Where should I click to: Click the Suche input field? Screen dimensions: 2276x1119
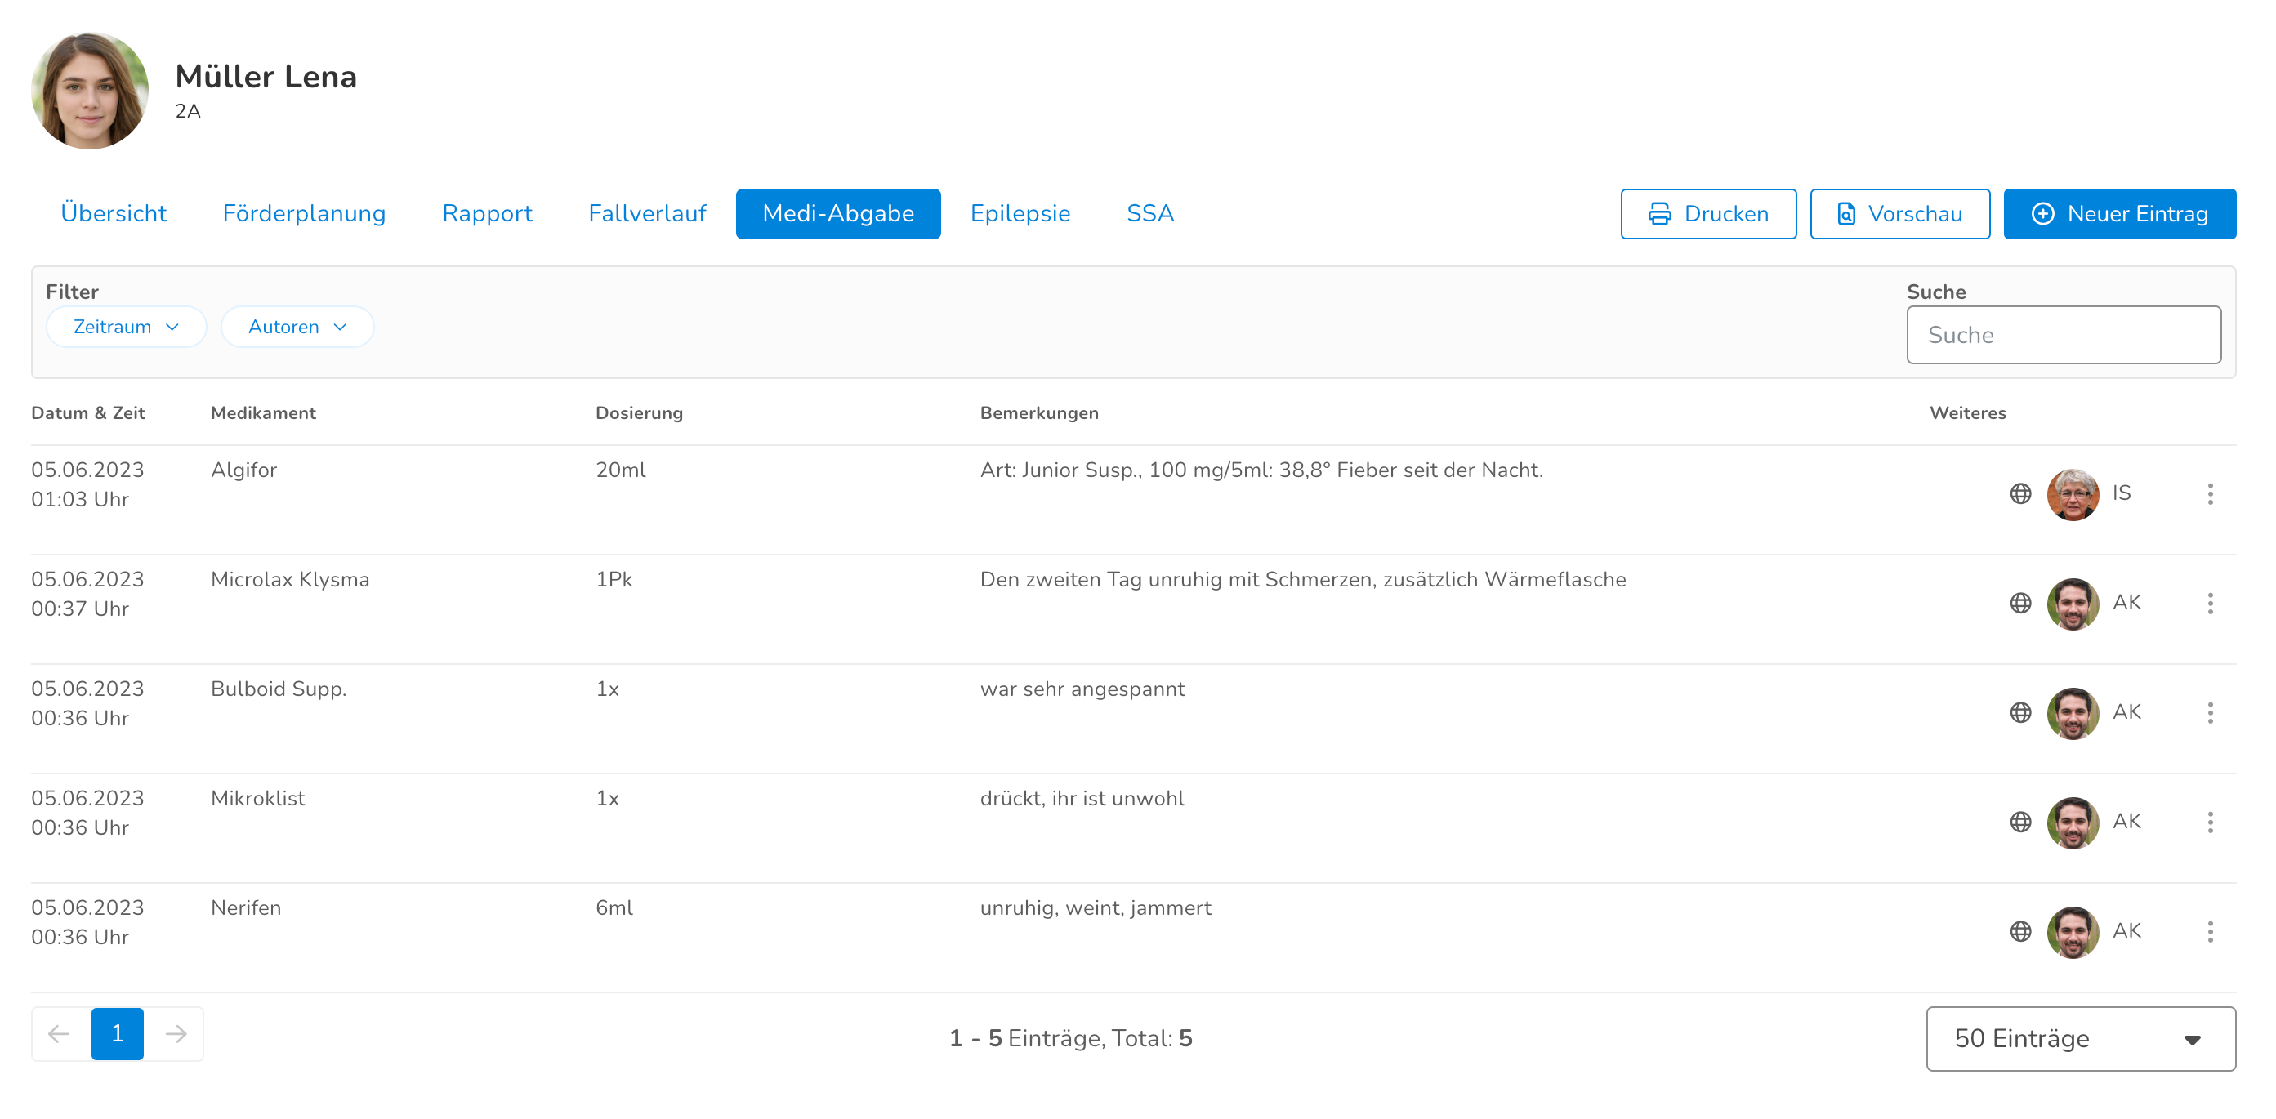click(x=2063, y=335)
